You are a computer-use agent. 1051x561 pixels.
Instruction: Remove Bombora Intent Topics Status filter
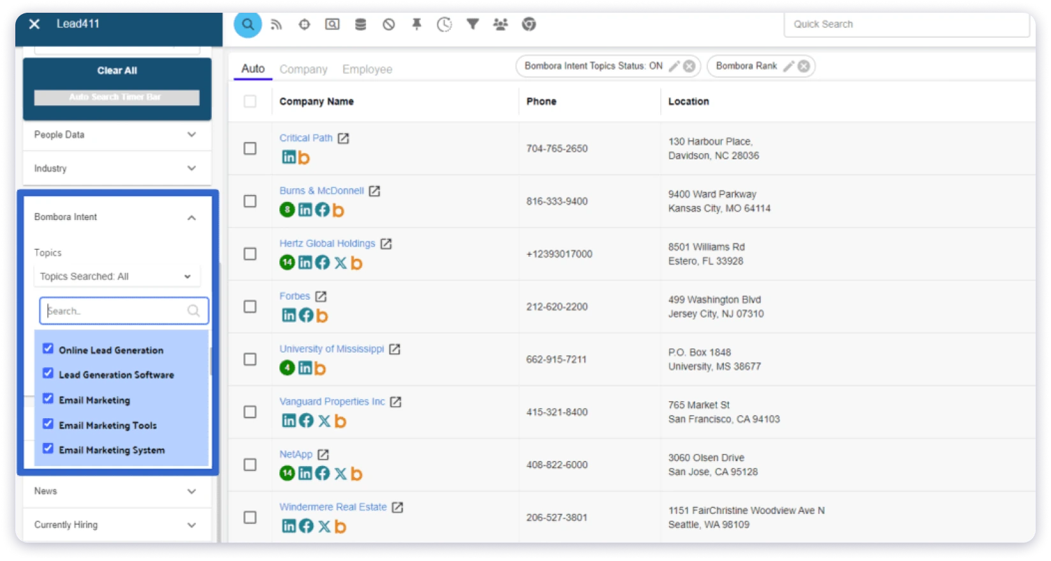[x=689, y=66]
